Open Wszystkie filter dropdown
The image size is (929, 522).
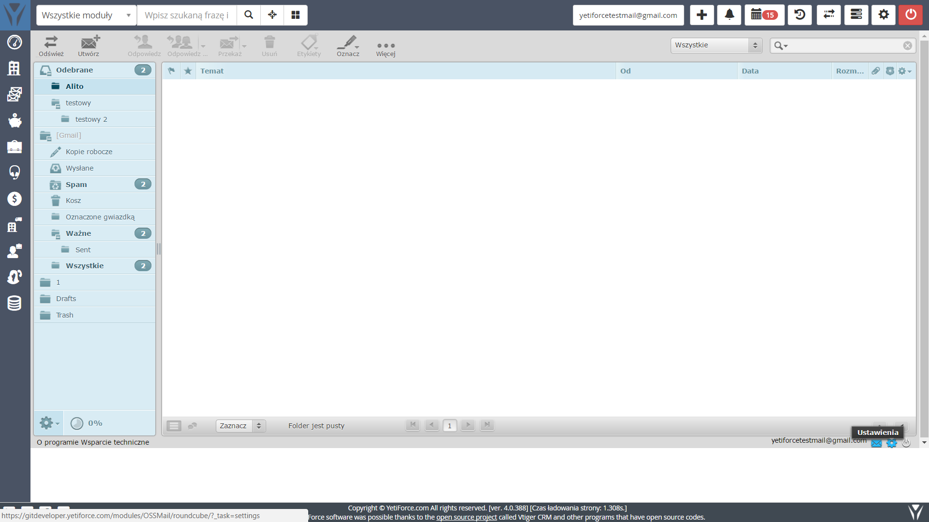pyautogui.click(x=716, y=45)
